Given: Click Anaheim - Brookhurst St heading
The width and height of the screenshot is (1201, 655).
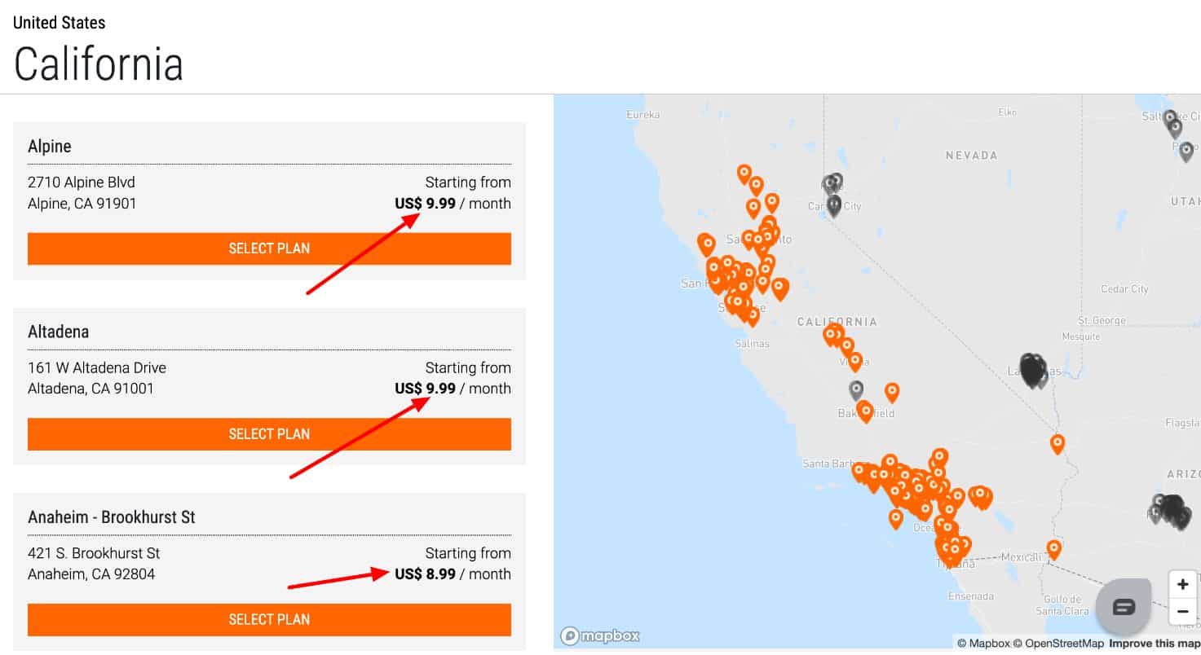Looking at the screenshot, I should (112, 517).
